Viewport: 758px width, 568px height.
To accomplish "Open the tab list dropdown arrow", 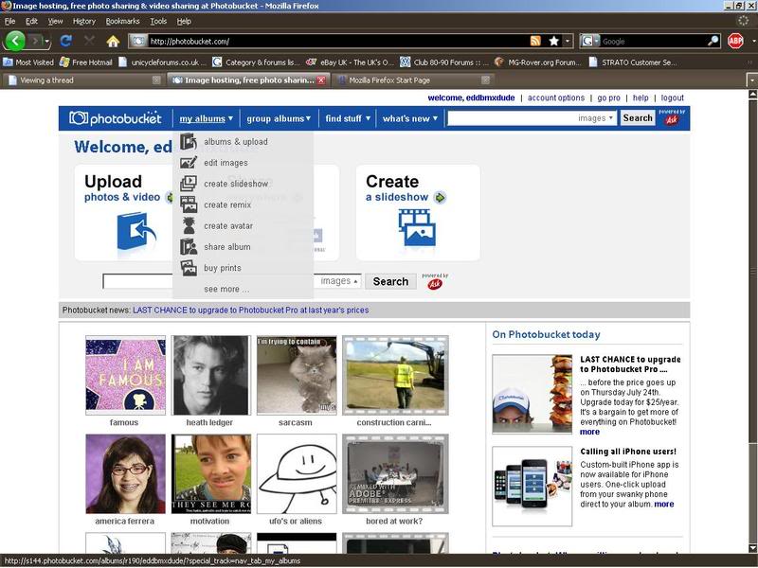I will (752, 80).
